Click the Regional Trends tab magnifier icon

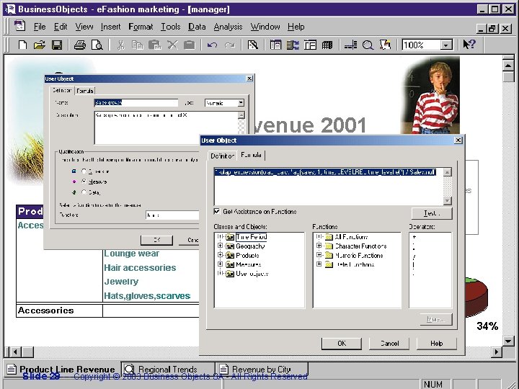click(130, 369)
